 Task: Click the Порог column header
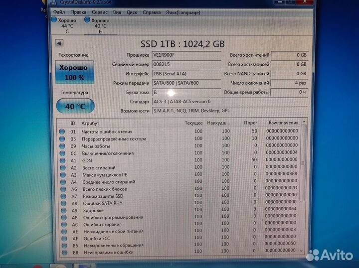(x=250, y=123)
